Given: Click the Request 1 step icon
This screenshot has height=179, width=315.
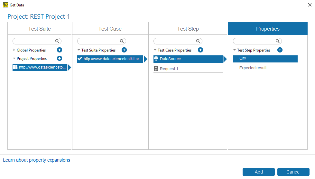Looking at the screenshot, I should [x=156, y=69].
